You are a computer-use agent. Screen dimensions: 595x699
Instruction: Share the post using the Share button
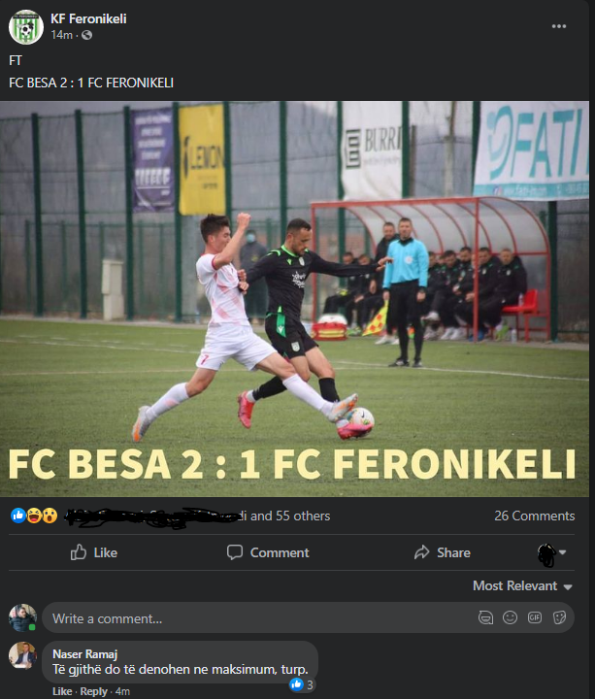click(442, 552)
